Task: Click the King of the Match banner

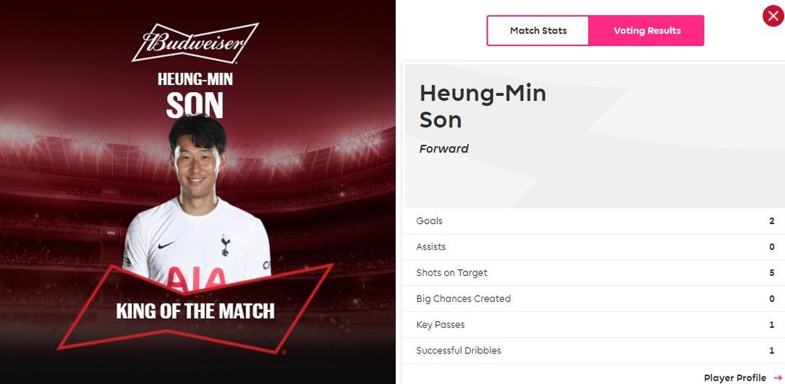Action: (195, 310)
